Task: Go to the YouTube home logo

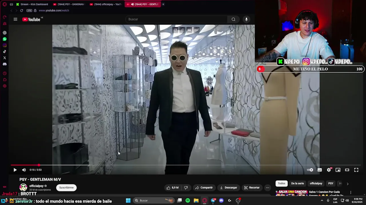Action: pos(31,19)
